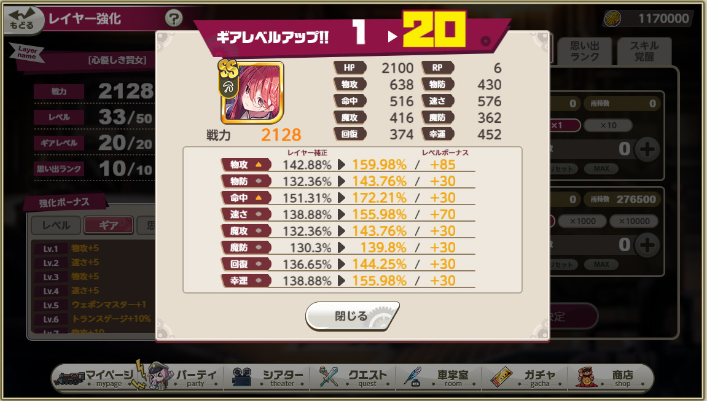Viewport: 707px width, 401px height.
Task: Click the SS character portrait thumbnail
Action: [252, 92]
